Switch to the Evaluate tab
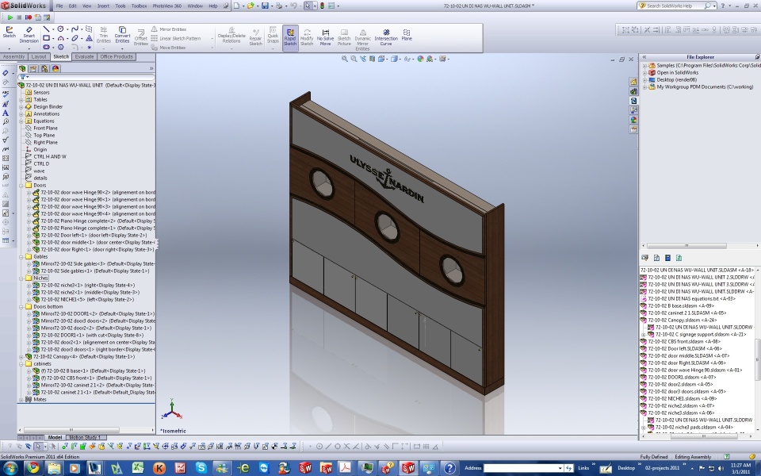This screenshot has height=476, width=761. pos(84,57)
